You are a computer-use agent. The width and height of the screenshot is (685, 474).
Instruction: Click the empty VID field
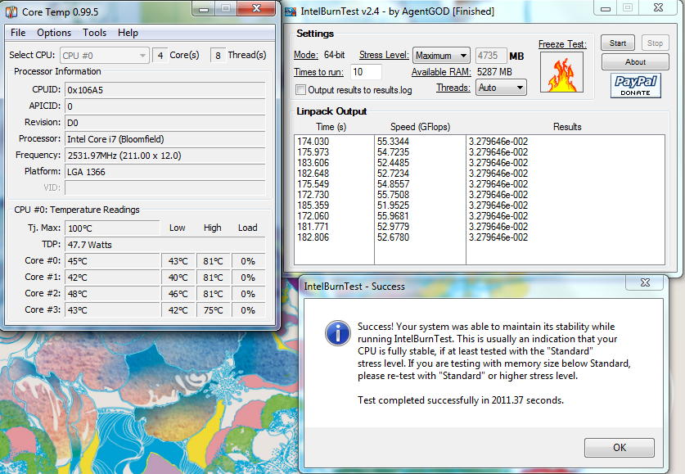(165, 187)
